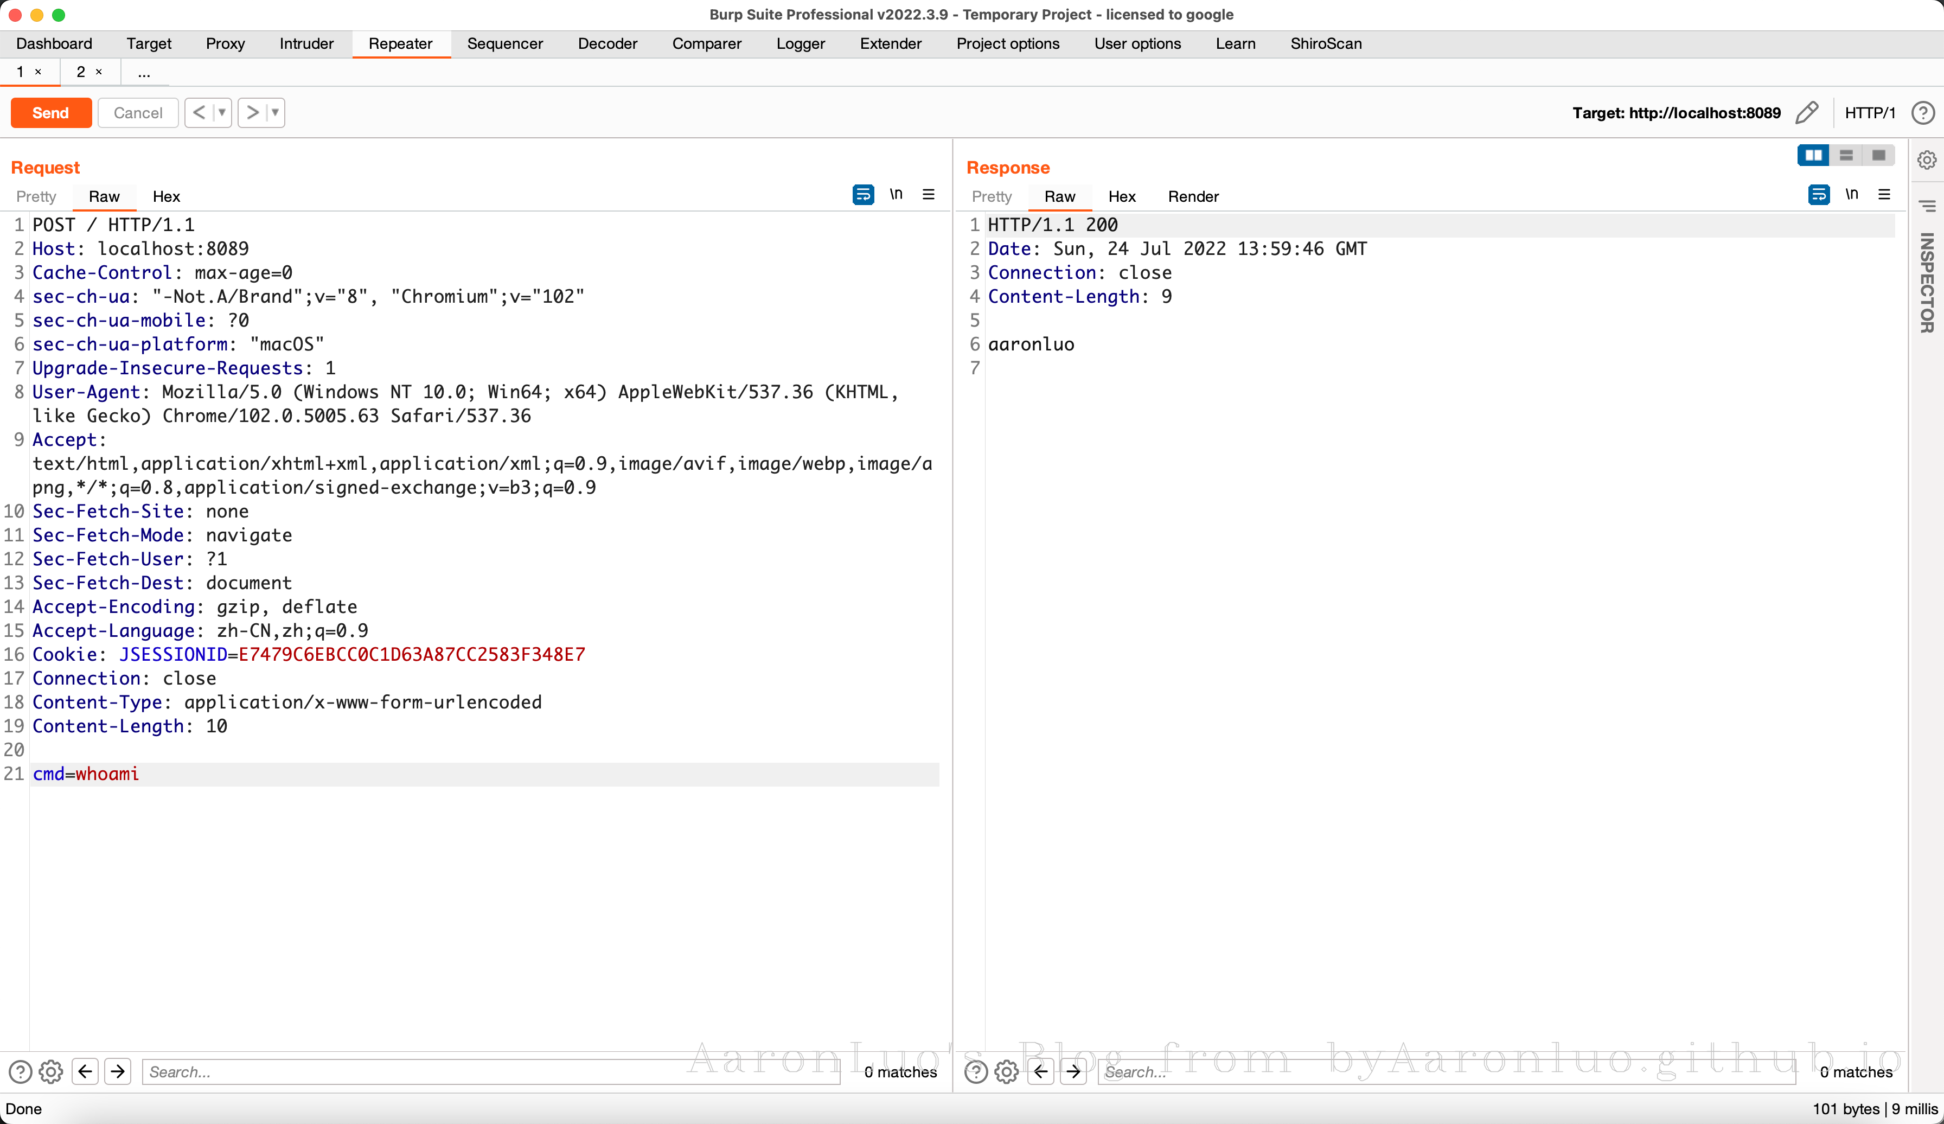The width and height of the screenshot is (1944, 1124).
Task: Jump to next Response search match
Action: tap(1074, 1071)
